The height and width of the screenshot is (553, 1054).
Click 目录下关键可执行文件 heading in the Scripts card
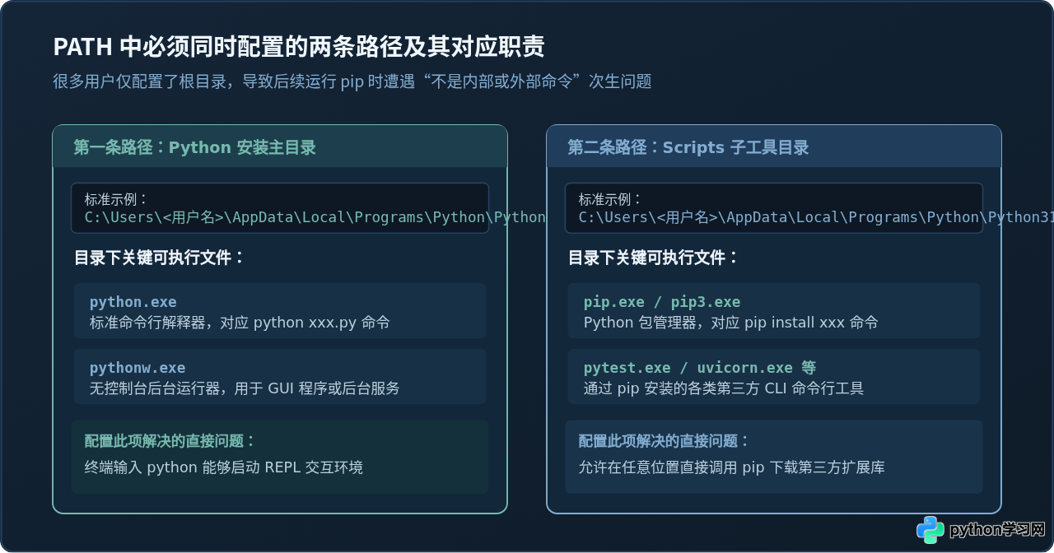(654, 258)
